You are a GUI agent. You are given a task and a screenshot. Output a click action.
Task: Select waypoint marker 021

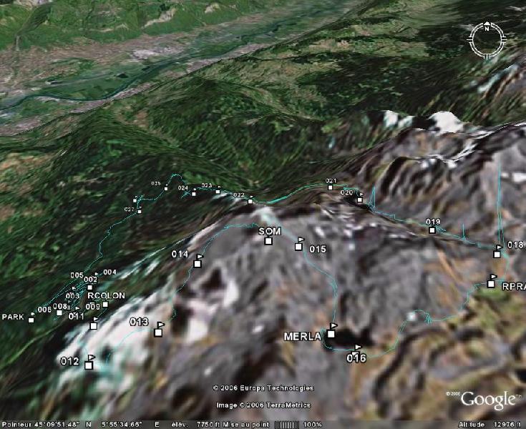click(x=330, y=187)
